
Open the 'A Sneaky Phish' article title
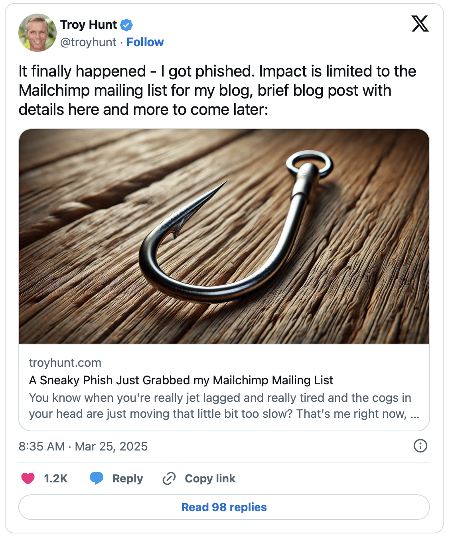pyautogui.click(x=181, y=380)
